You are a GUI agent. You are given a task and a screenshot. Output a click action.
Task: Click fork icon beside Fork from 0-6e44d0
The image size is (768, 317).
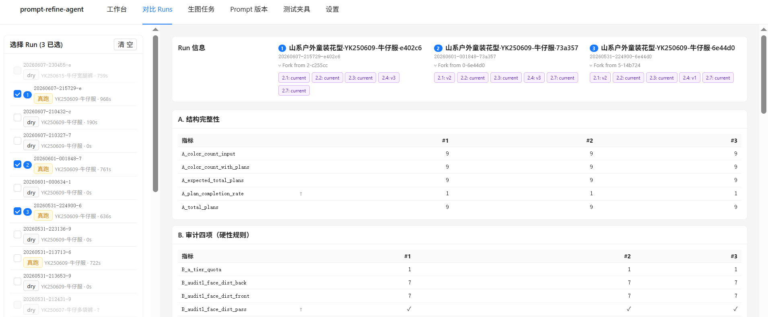[435, 65]
